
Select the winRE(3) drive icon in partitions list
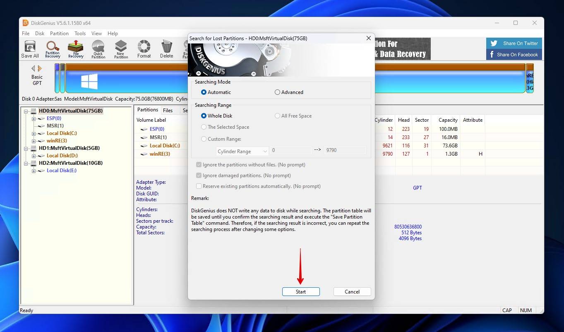144,154
